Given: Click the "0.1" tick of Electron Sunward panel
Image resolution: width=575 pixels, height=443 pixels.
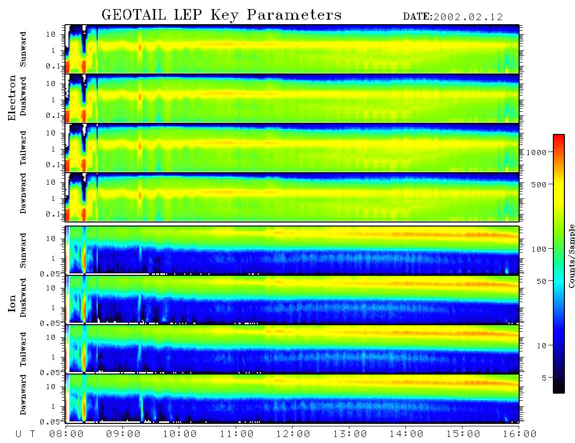Looking at the screenshot, I should (x=53, y=66).
